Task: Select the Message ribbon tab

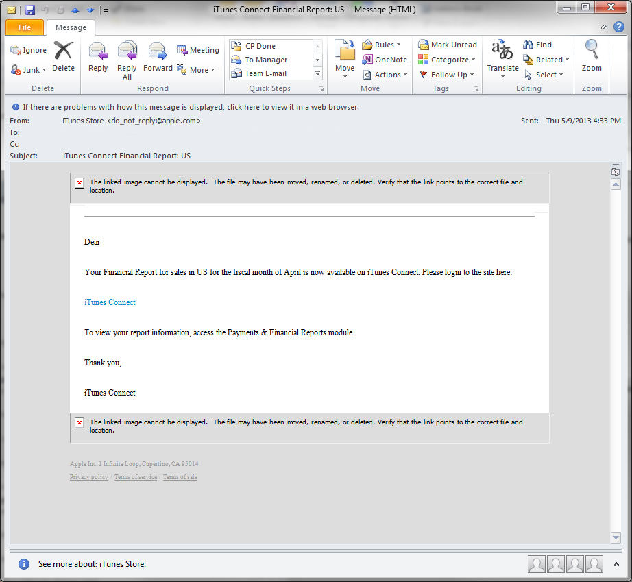Action: click(x=71, y=28)
